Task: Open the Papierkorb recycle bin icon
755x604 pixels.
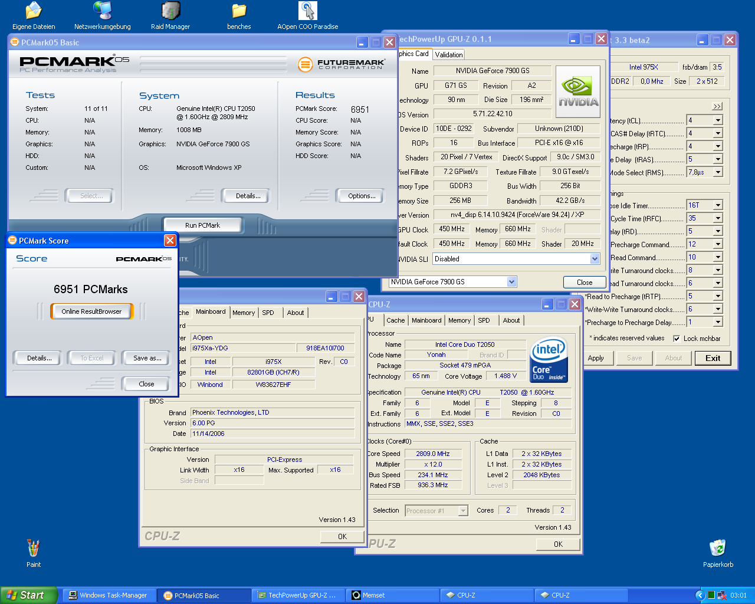Action: pyautogui.click(x=718, y=553)
